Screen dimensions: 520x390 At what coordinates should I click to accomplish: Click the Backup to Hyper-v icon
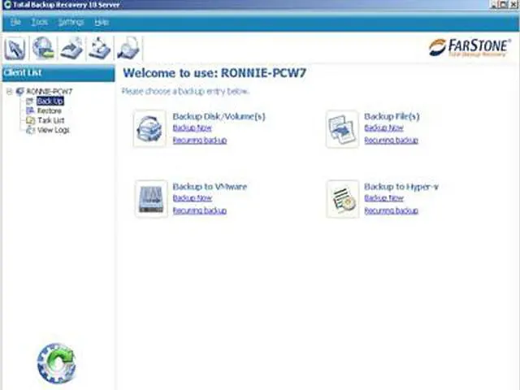pyautogui.click(x=342, y=199)
